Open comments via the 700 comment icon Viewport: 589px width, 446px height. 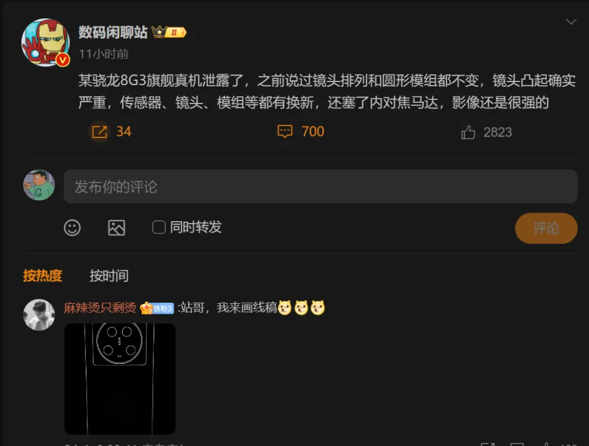point(285,132)
